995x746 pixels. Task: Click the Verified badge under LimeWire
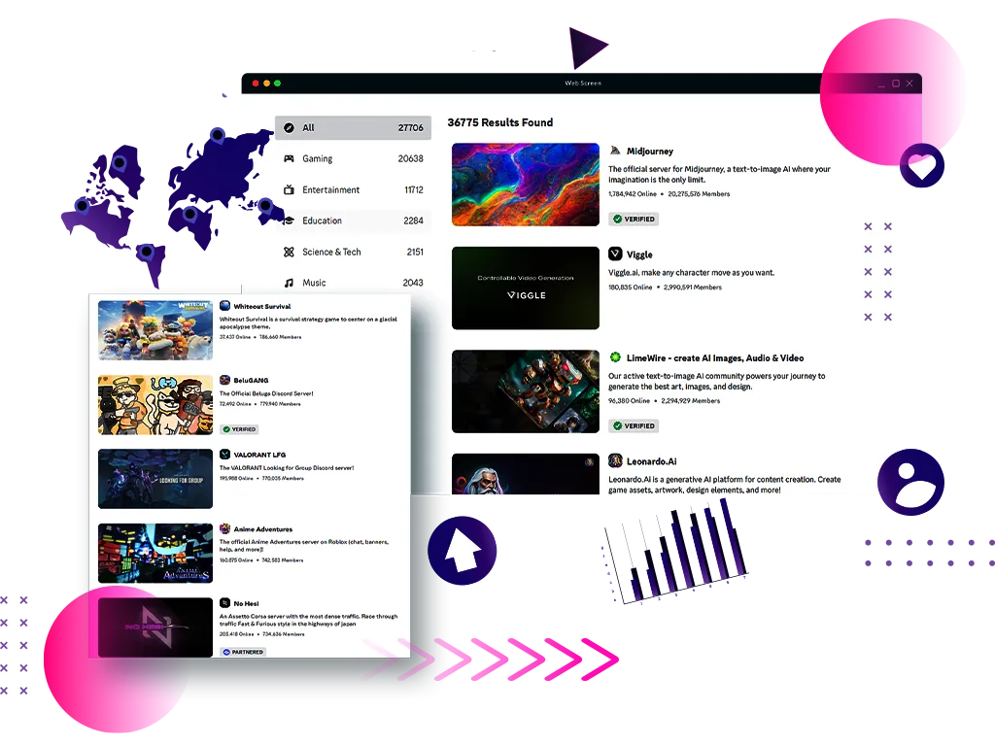[634, 425]
